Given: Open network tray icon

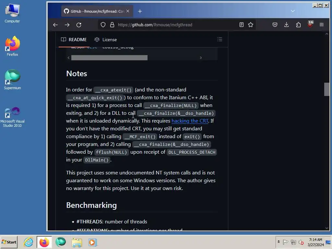Looking at the screenshot, I should [293, 242].
